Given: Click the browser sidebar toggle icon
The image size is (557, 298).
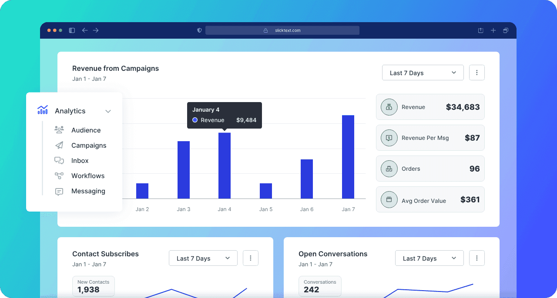Looking at the screenshot, I should pos(72,30).
